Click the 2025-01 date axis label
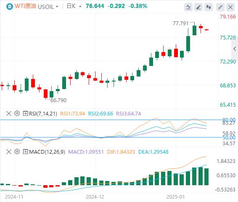The height and width of the screenshot is (202, 238). pyautogui.click(x=176, y=197)
